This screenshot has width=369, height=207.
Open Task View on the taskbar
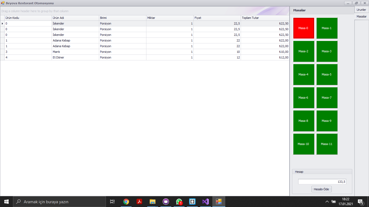(112, 202)
